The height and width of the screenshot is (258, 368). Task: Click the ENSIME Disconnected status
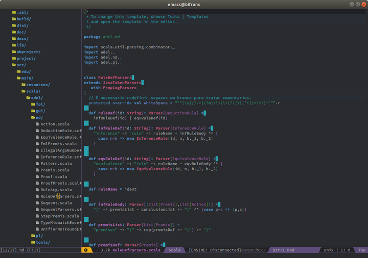tap(215, 250)
